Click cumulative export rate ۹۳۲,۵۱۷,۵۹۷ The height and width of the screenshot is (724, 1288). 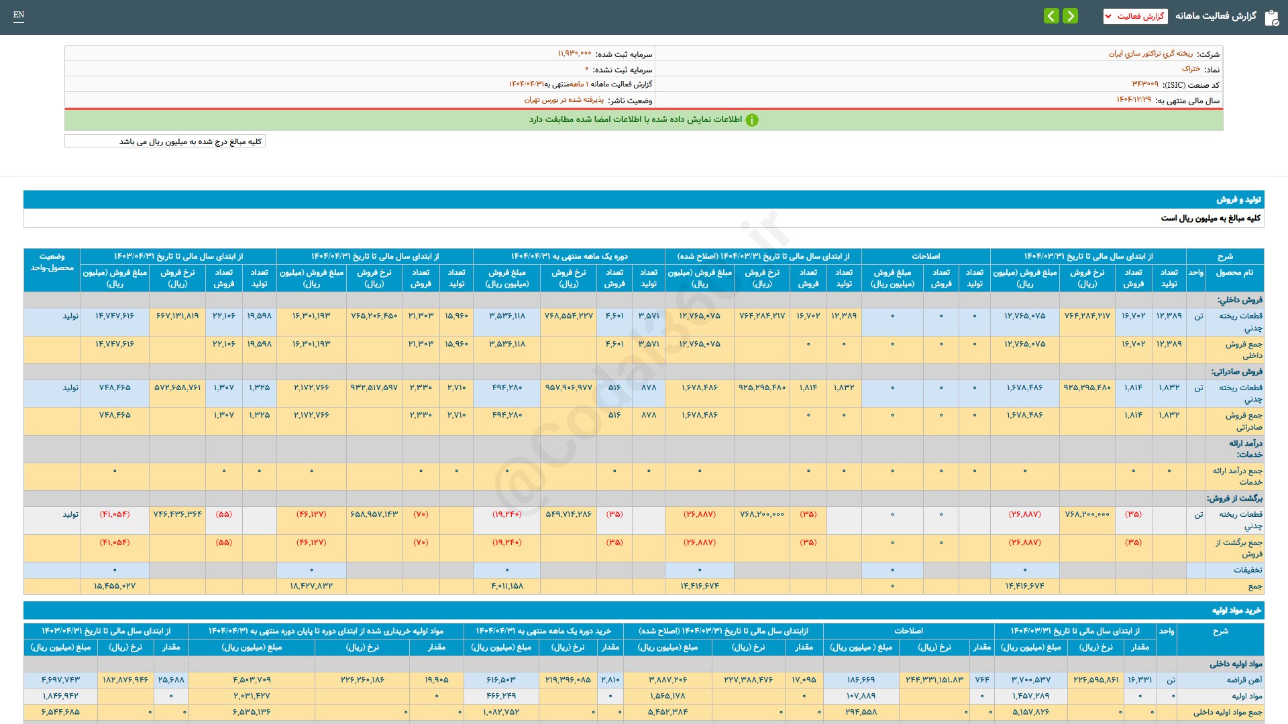click(374, 387)
